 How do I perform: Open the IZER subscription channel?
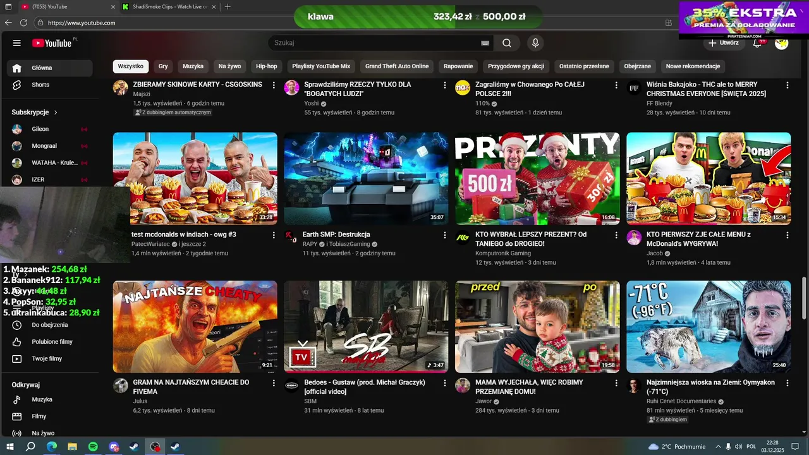point(50,179)
